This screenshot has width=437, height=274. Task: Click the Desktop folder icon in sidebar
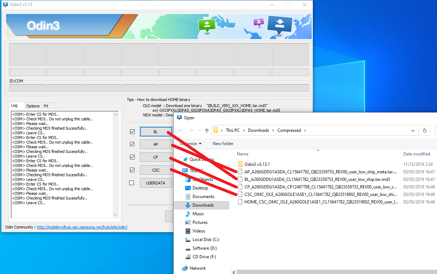pyautogui.click(x=188, y=188)
